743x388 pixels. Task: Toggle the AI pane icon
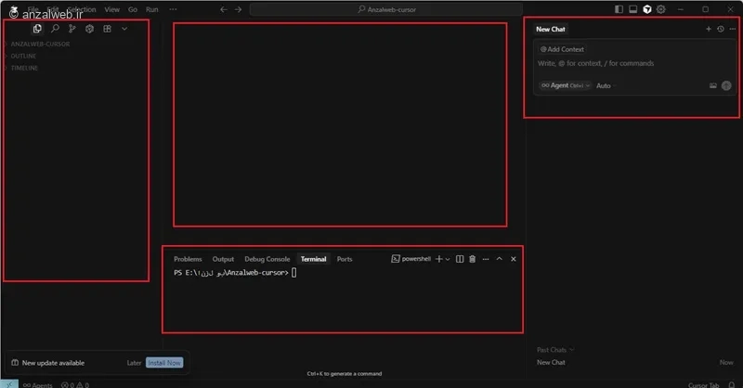click(646, 9)
